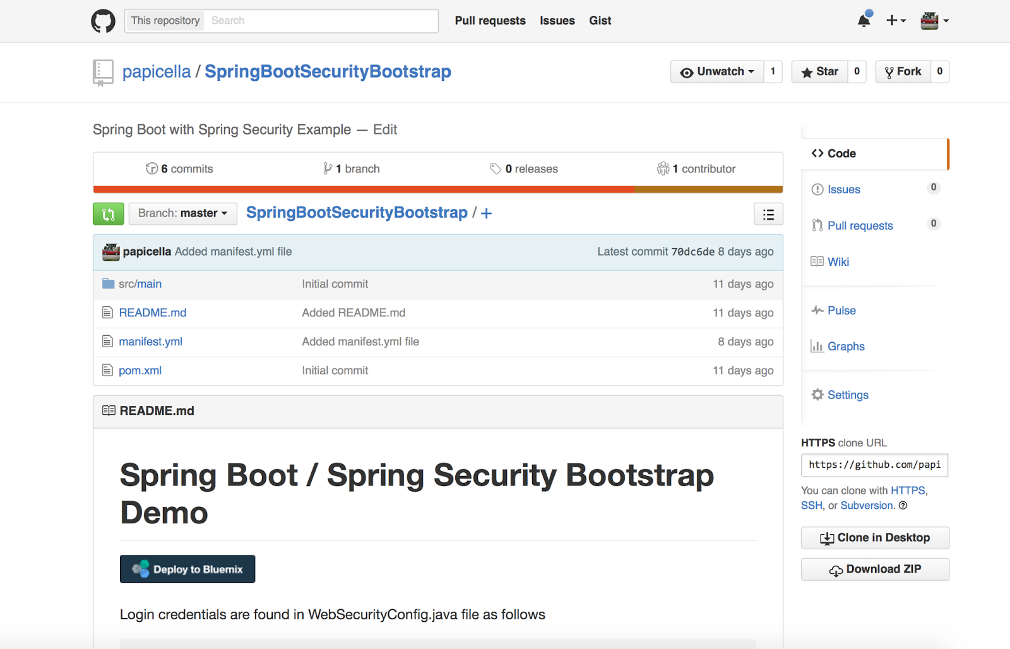
Task: Click Added manifest.yml file commit message in header
Action: point(234,251)
